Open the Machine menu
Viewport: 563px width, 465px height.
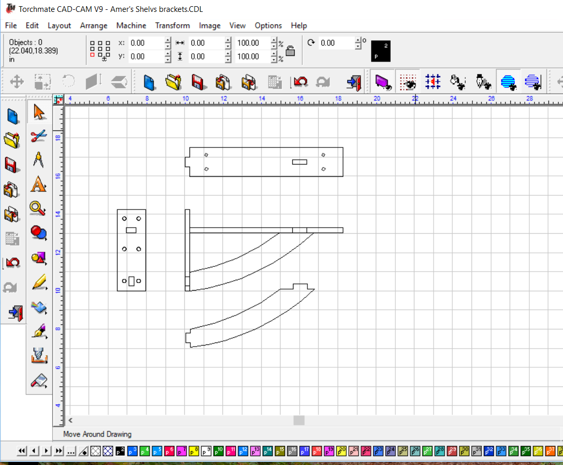pyautogui.click(x=131, y=25)
